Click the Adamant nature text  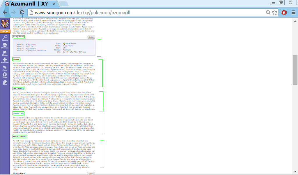[67, 50]
